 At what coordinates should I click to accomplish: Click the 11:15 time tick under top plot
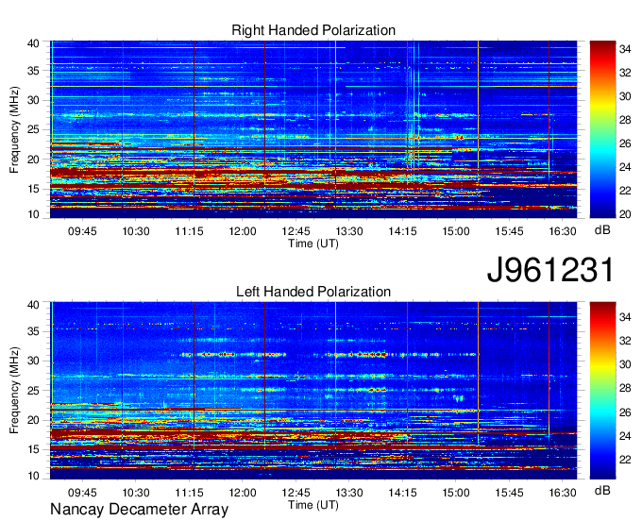click(x=189, y=231)
